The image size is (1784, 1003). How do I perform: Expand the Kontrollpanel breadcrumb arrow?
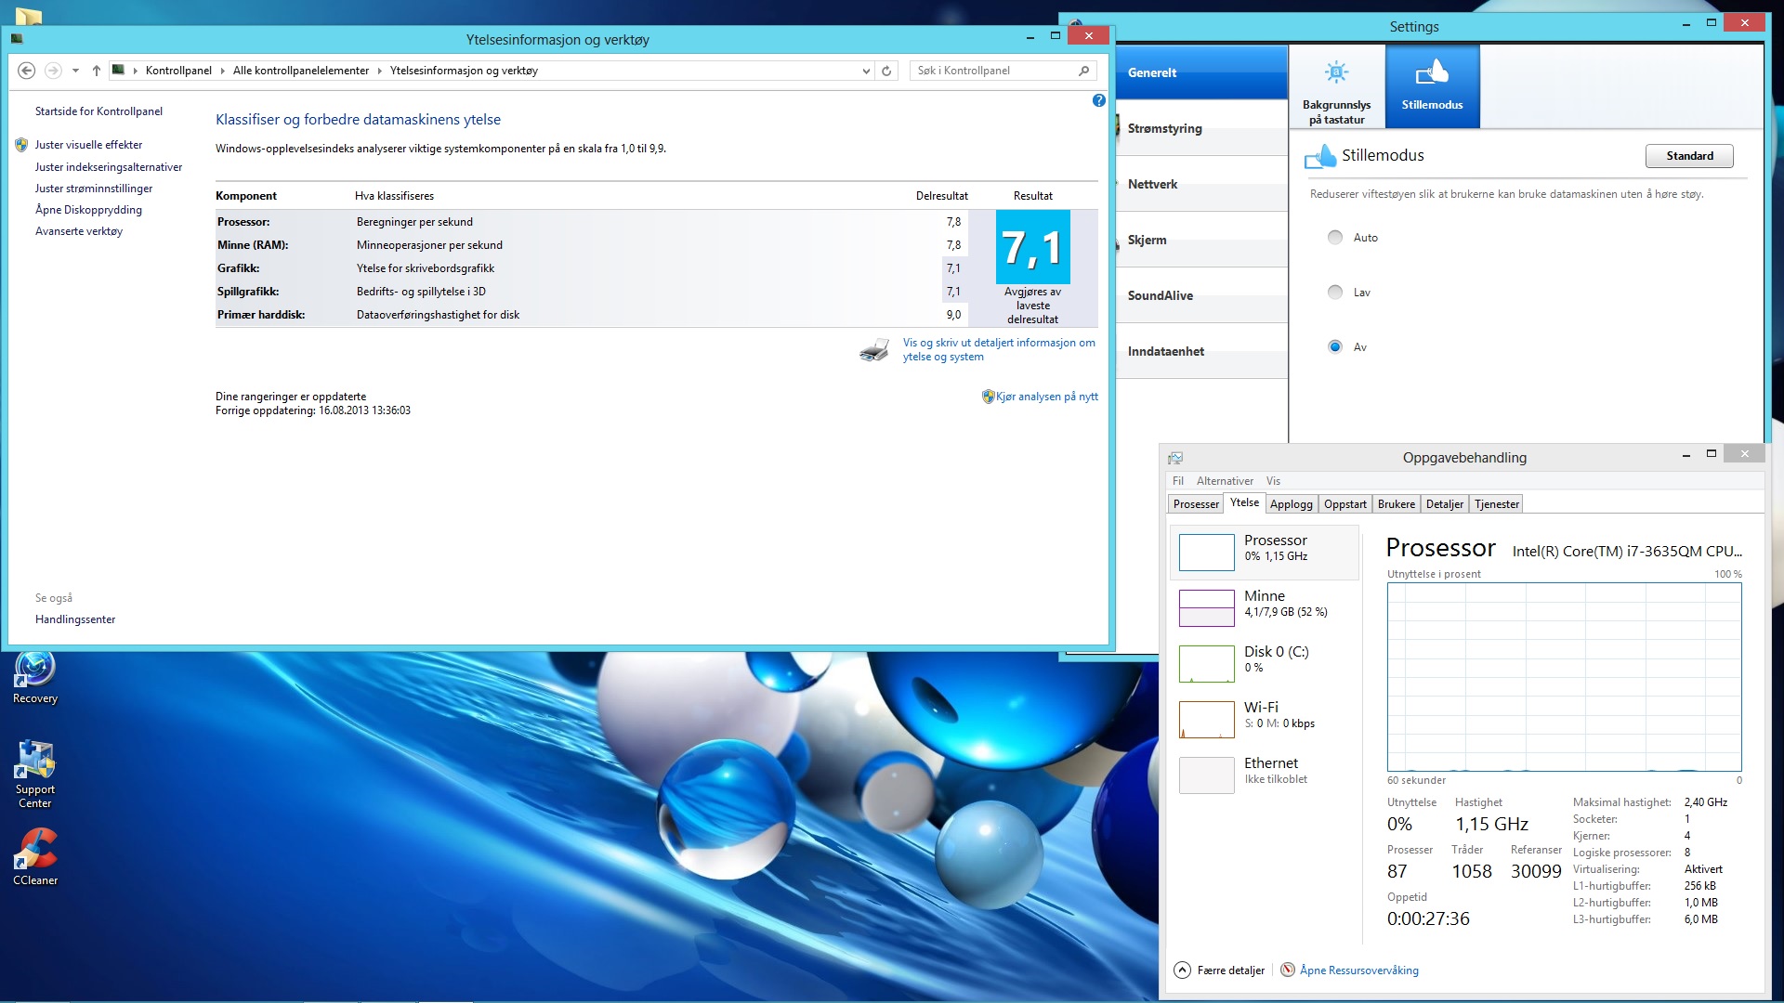pos(222,71)
